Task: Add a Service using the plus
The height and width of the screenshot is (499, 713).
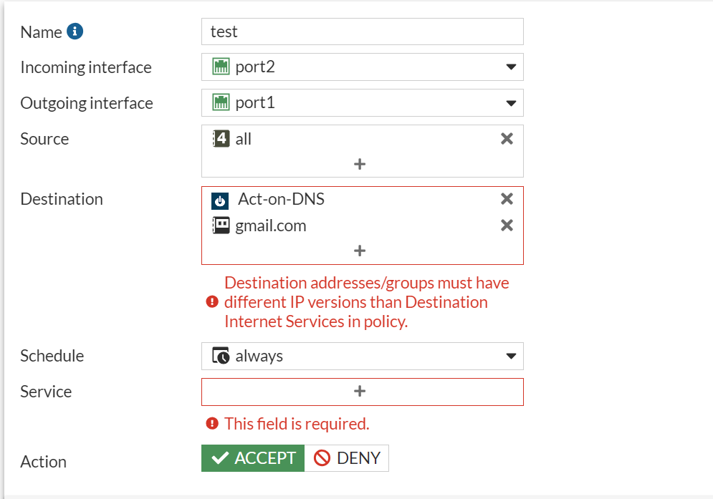Action: click(x=360, y=391)
